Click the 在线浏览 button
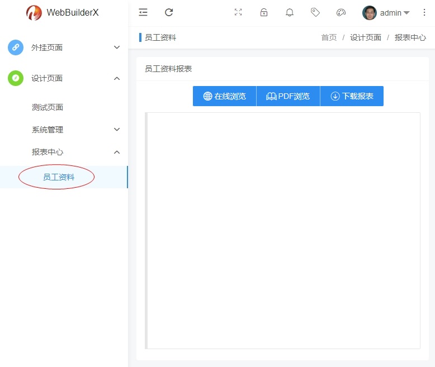Screen dimensions: 435x367 tap(224, 96)
